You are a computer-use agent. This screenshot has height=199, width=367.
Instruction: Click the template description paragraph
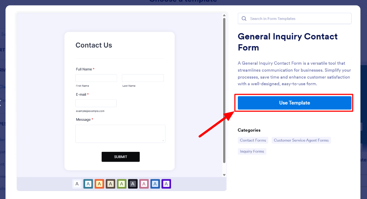pos(294,74)
